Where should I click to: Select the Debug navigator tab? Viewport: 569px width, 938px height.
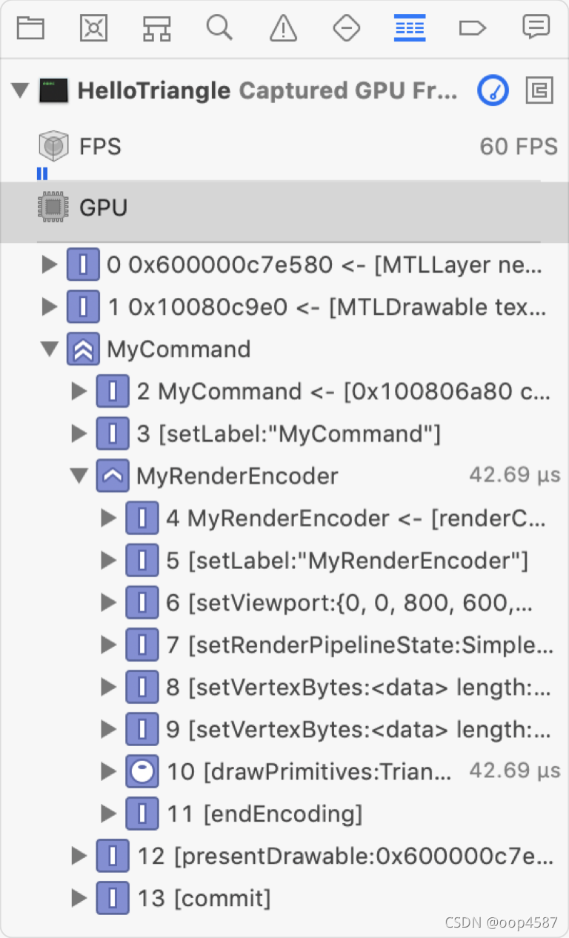coord(409,28)
